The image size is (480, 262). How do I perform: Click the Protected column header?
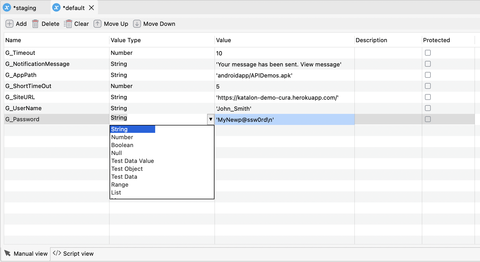[448, 40]
